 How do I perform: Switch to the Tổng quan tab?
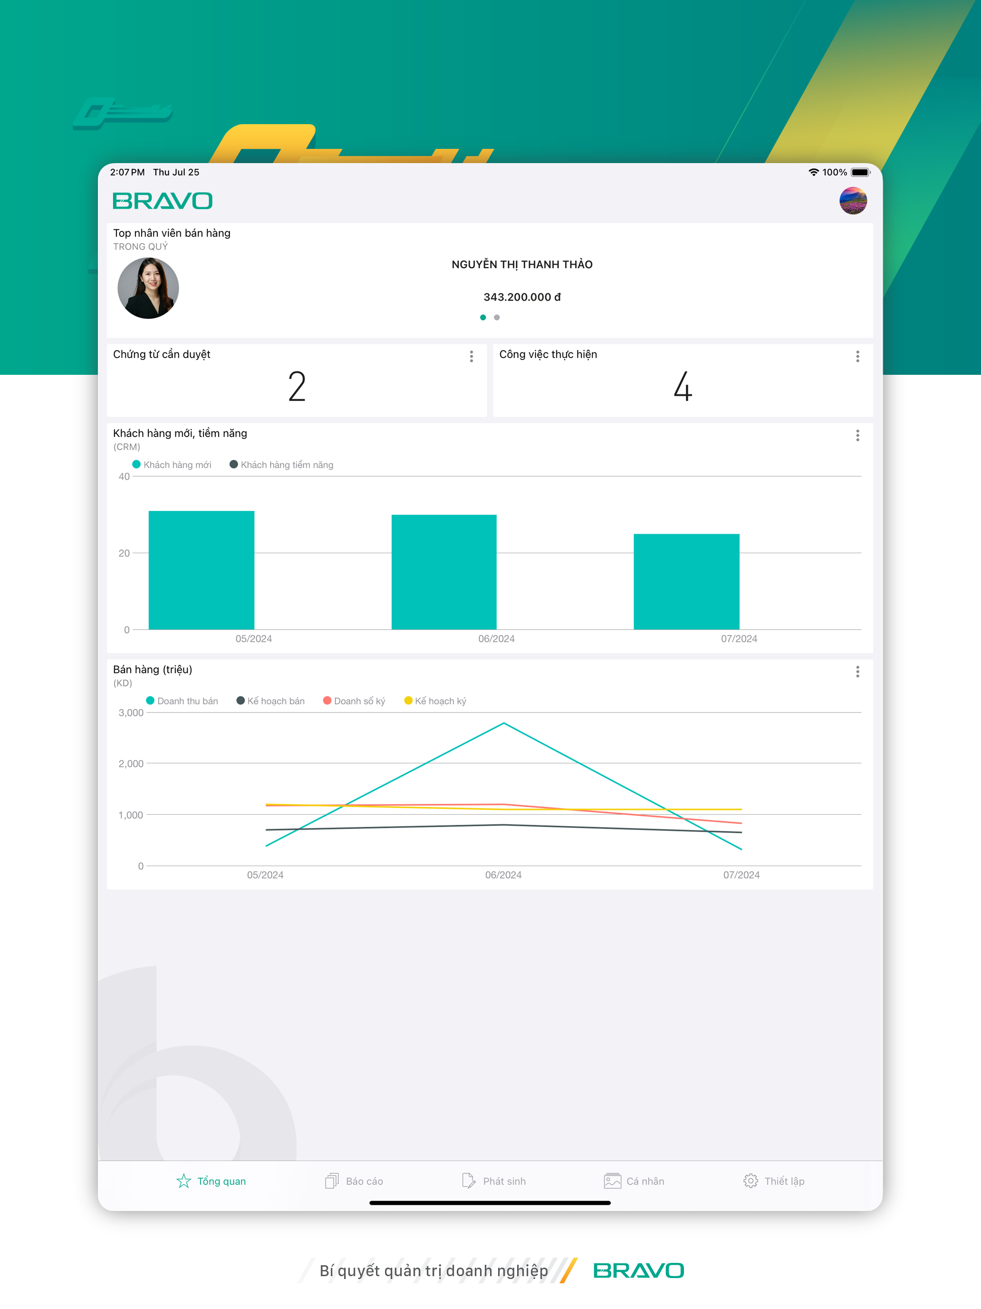pos(211,1181)
